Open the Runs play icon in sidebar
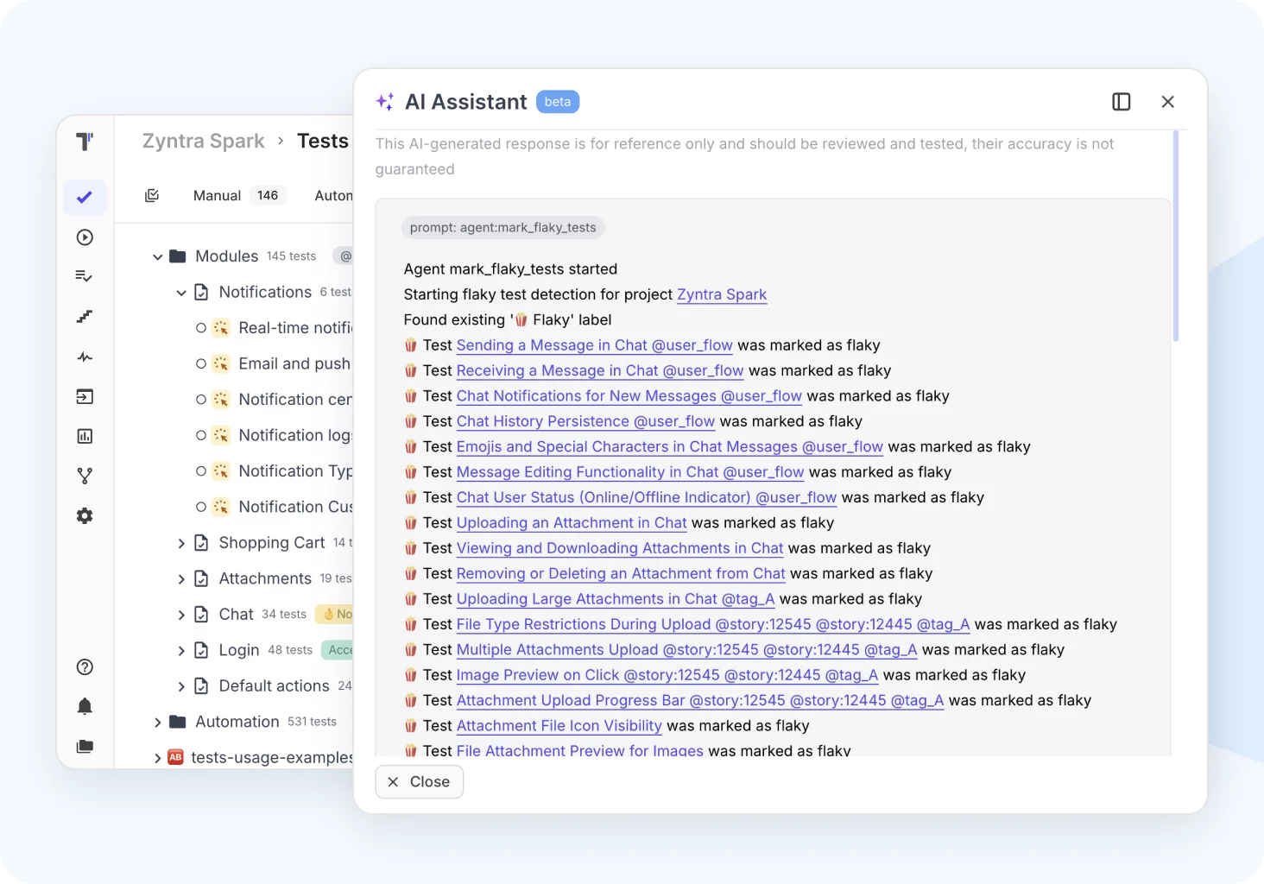The width and height of the screenshot is (1264, 884). pos(85,237)
